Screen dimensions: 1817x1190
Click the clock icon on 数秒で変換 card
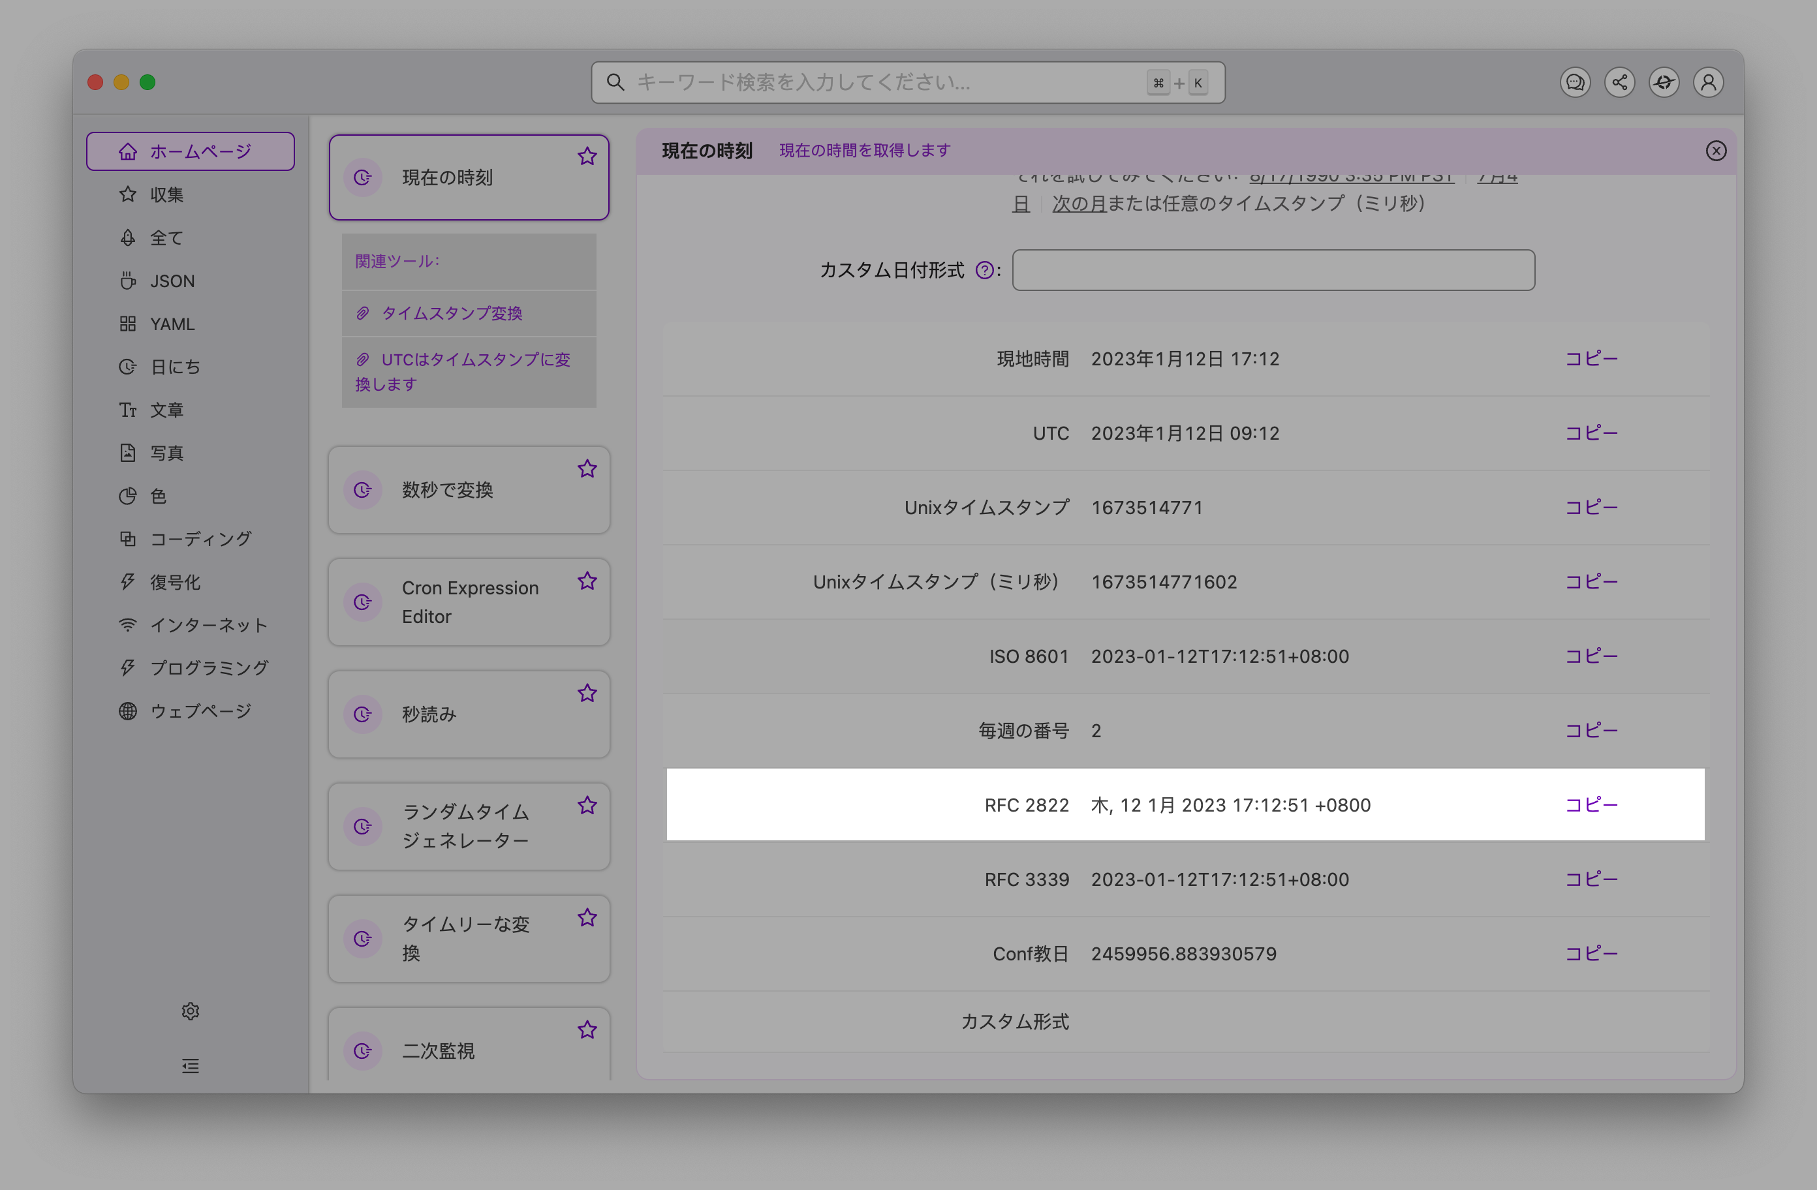(x=363, y=490)
